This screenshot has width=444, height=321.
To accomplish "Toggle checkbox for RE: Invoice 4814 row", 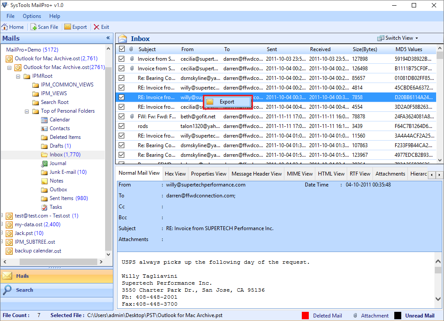I will point(122,88).
